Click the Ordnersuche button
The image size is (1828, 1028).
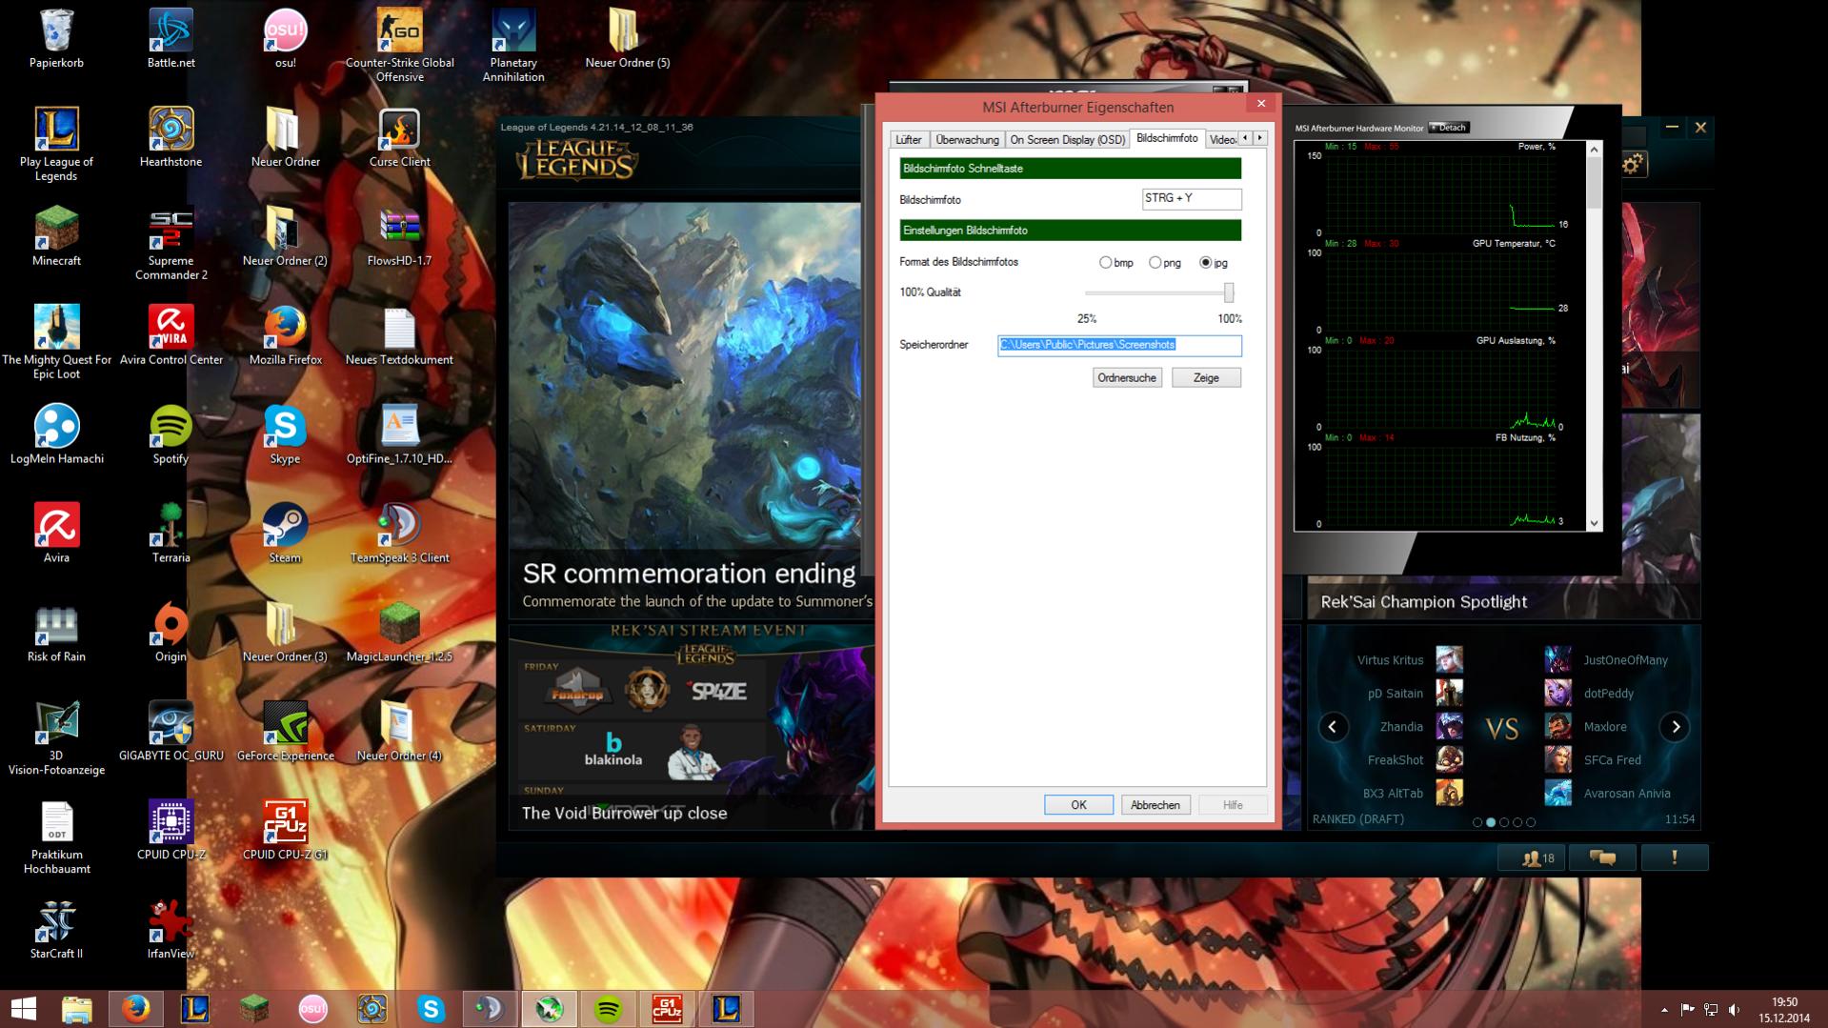pos(1127,378)
